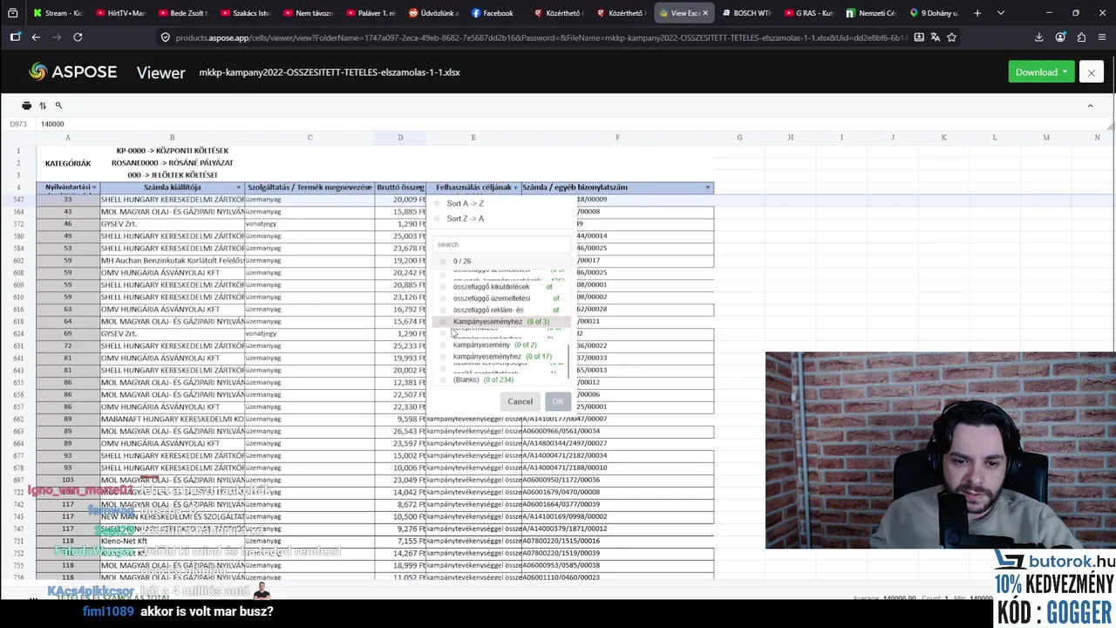Click the print icon in viewer toolbar
Image resolution: width=1116 pixels, height=628 pixels.
[x=26, y=106]
